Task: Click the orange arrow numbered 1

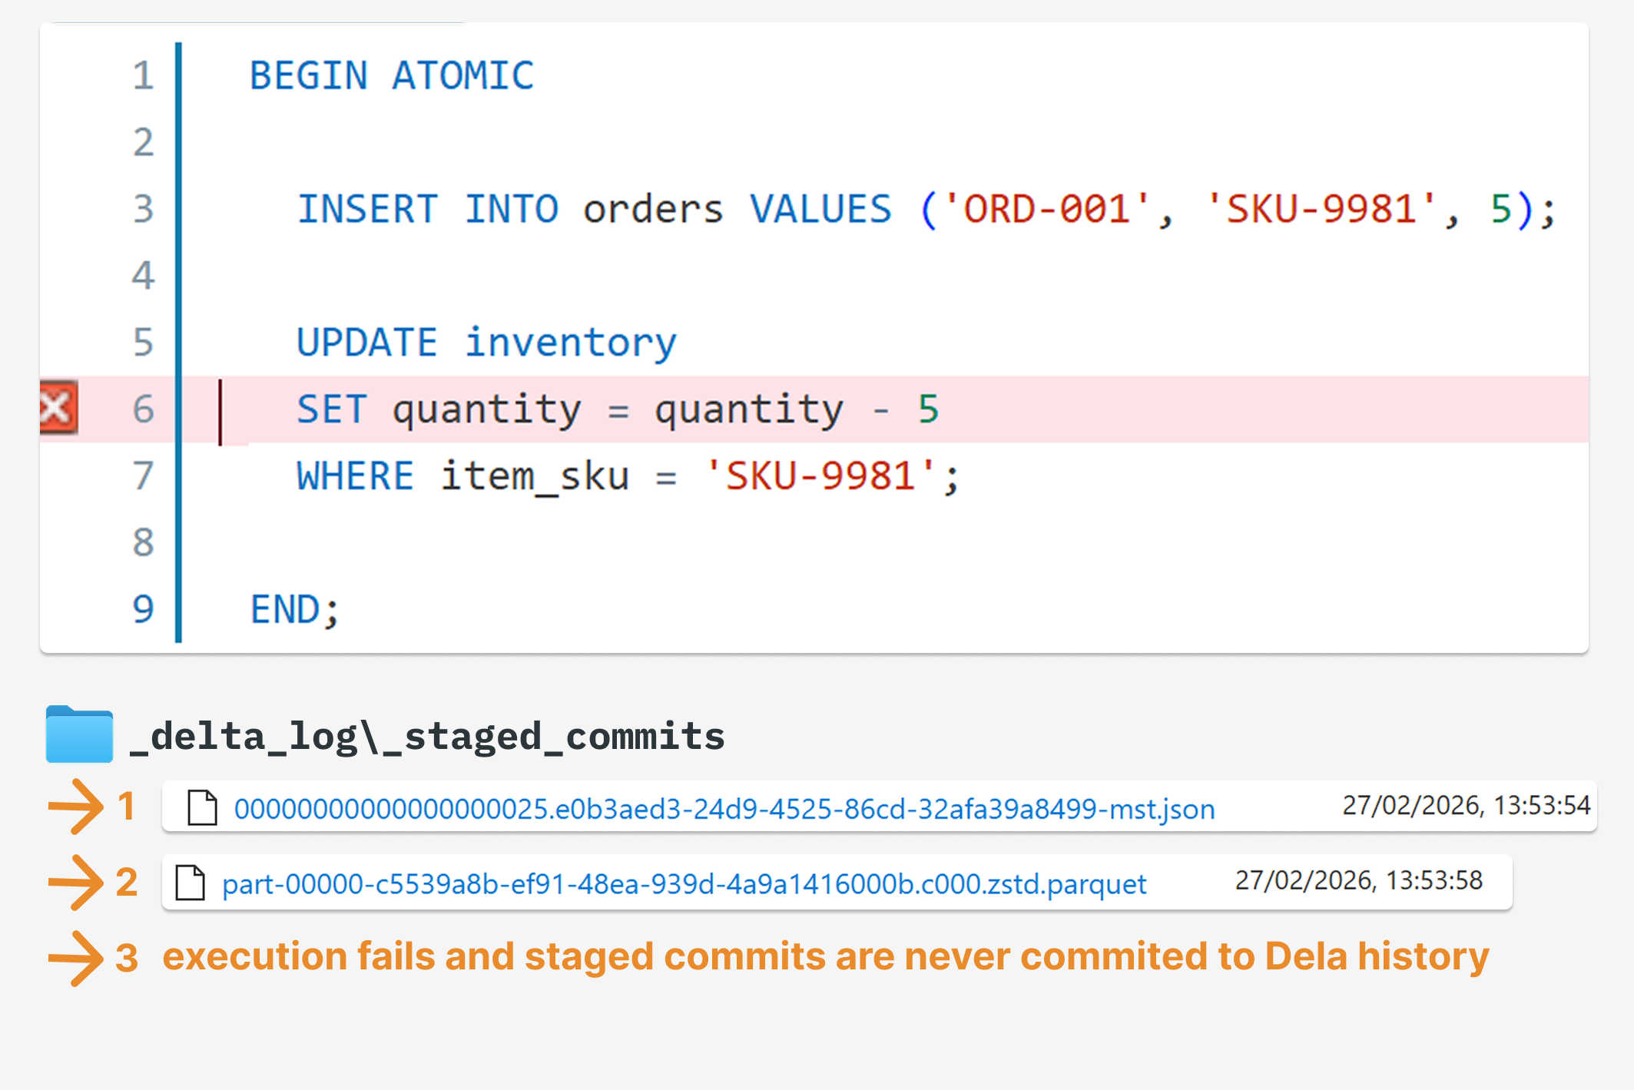Action: pos(76,806)
